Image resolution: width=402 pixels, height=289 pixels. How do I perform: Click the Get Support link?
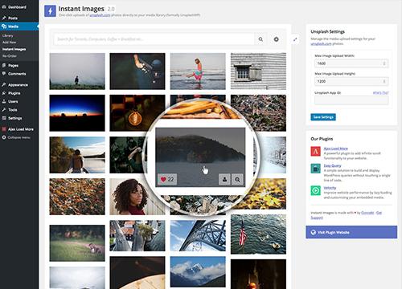click(x=379, y=213)
